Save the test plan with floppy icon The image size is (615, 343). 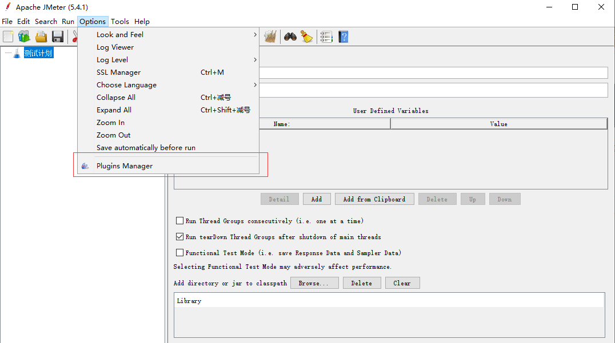pos(58,37)
